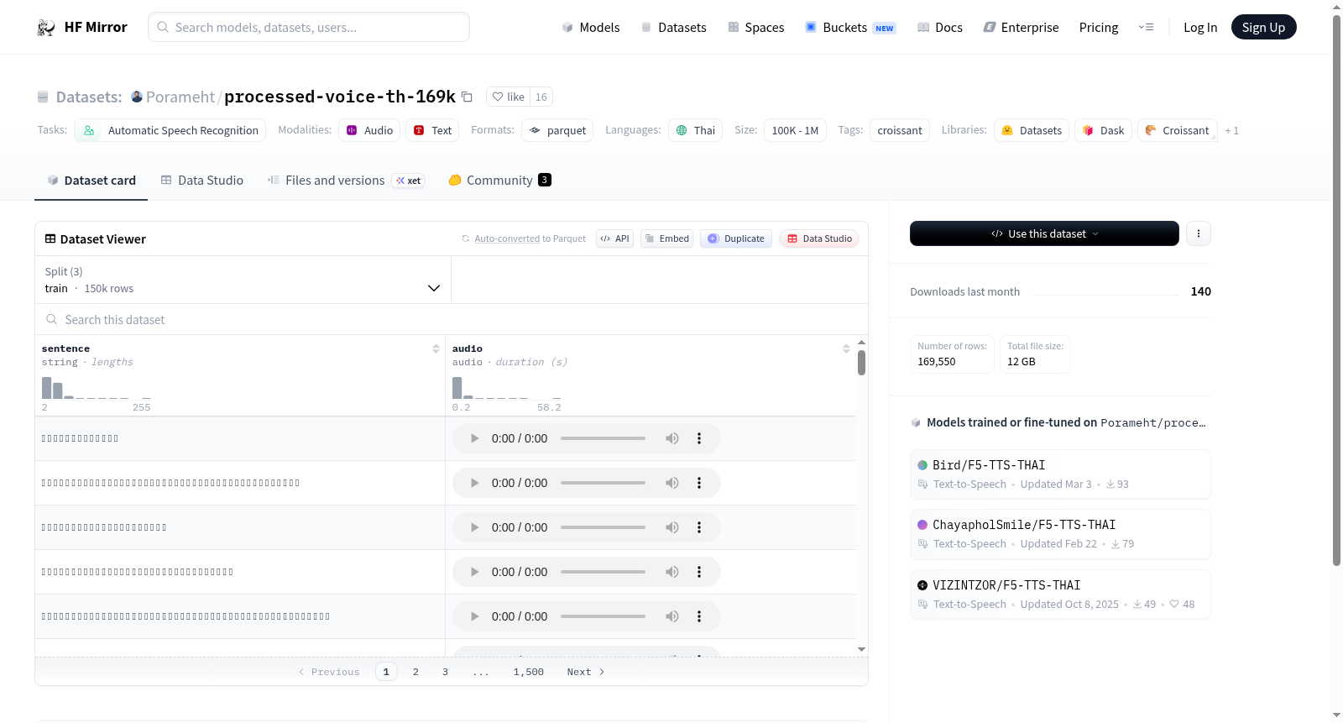Viewport: 1343px width, 723px height.
Task: Focus the main search models, datasets, users field
Action: coord(309,27)
